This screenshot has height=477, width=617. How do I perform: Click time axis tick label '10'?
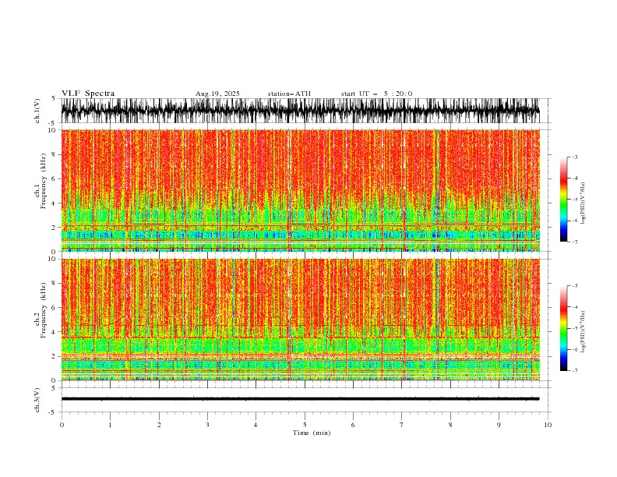[x=548, y=425]
